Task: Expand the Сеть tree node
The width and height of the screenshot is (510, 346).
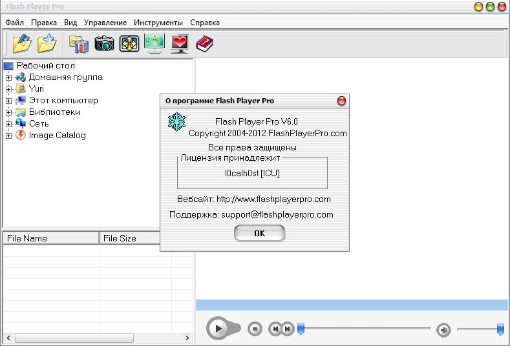Action: (x=9, y=124)
